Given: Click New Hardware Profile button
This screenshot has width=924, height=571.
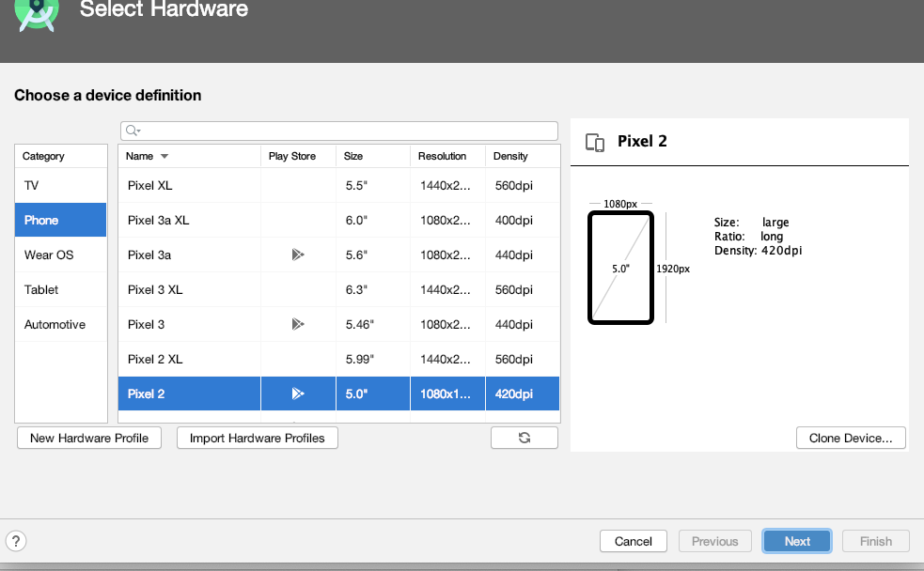Looking at the screenshot, I should click(89, 438).
